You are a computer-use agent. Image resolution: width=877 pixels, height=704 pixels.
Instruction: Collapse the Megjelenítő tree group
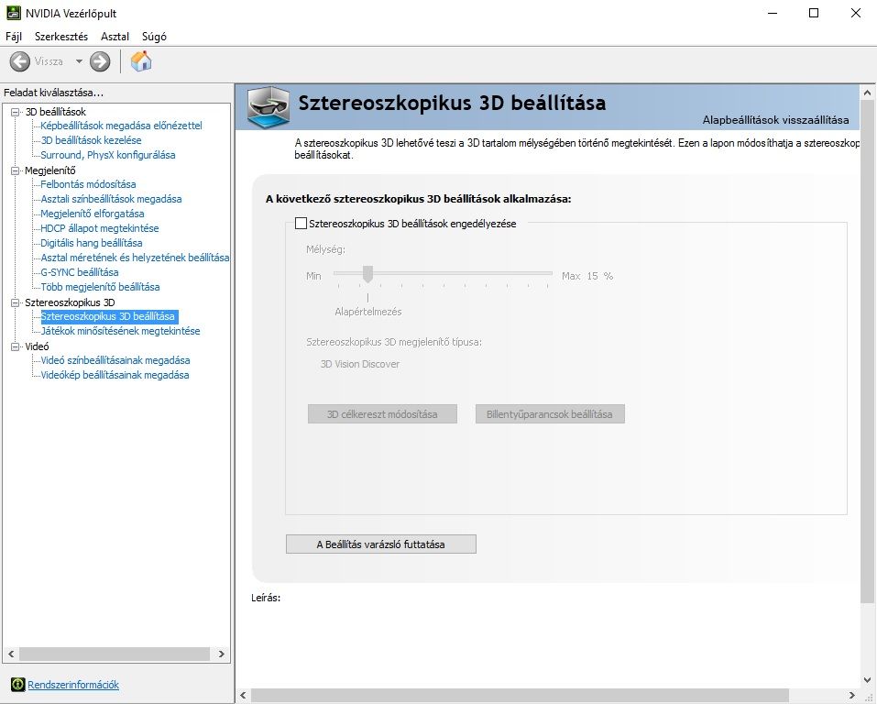[15, 170]
